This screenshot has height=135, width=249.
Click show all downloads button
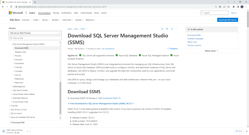tap(239, 131)
